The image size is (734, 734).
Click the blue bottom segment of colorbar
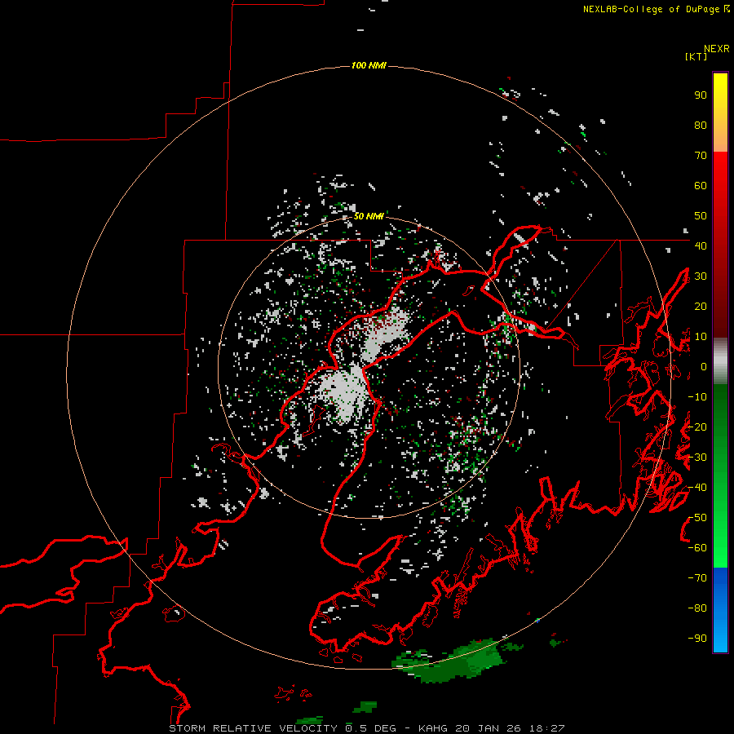pyautogui.click(x=720, y=610)
